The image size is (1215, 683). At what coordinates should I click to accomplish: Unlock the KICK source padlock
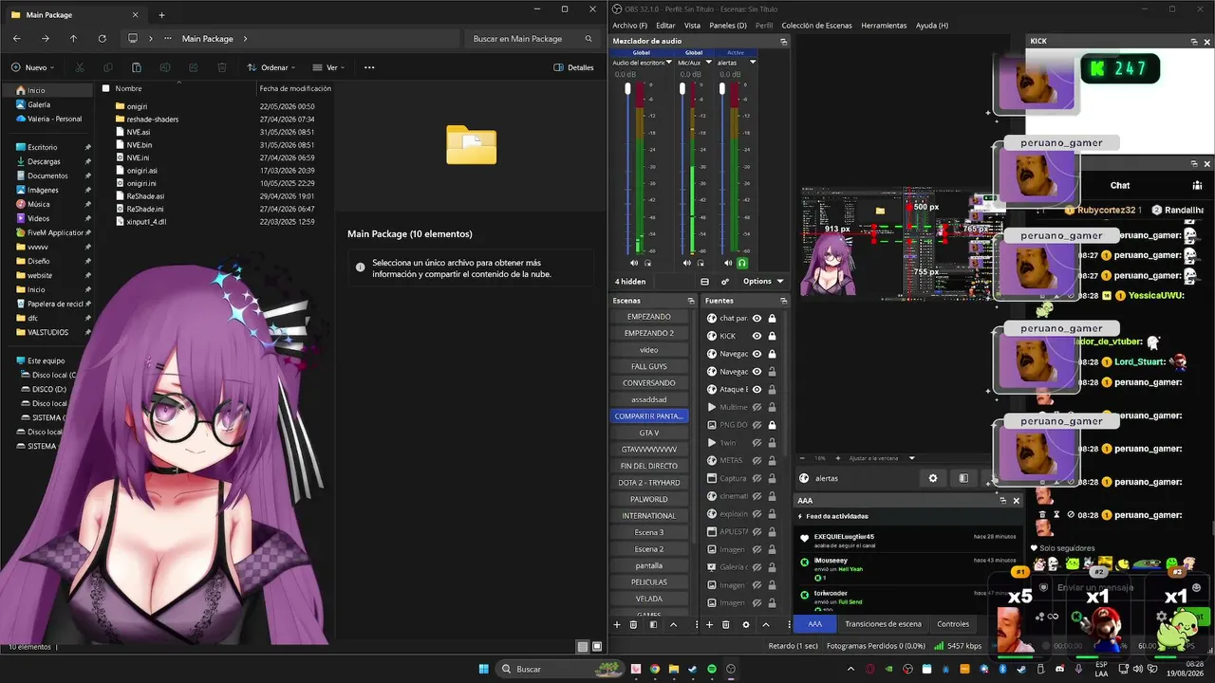click(772, 336)
